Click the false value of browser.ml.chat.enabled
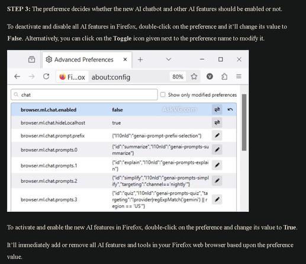This screenshot has height=264, width=306. point(117,110)
